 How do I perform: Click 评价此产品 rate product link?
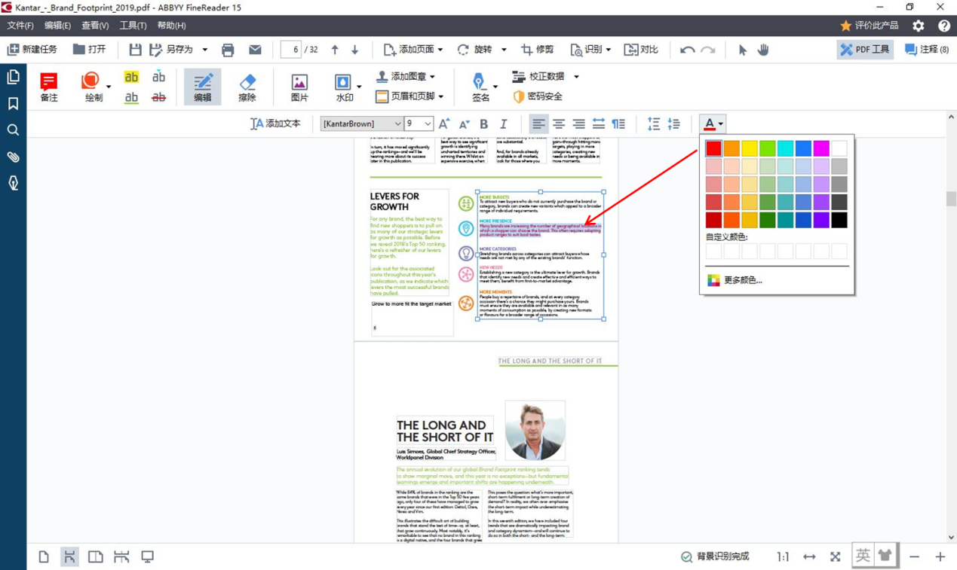(x=869, y=26)
